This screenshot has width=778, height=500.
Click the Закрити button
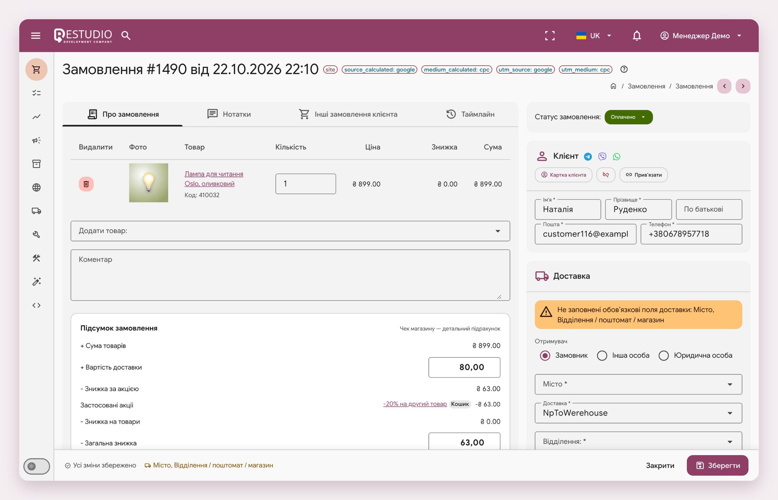point(660,465)
